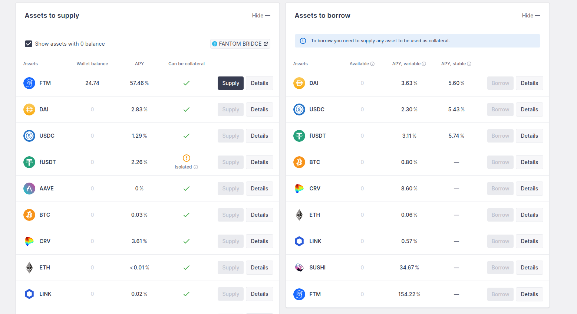Click the info icon next to Isolated
The height and width of the screenshot is (314, 577).
point(196,167)
